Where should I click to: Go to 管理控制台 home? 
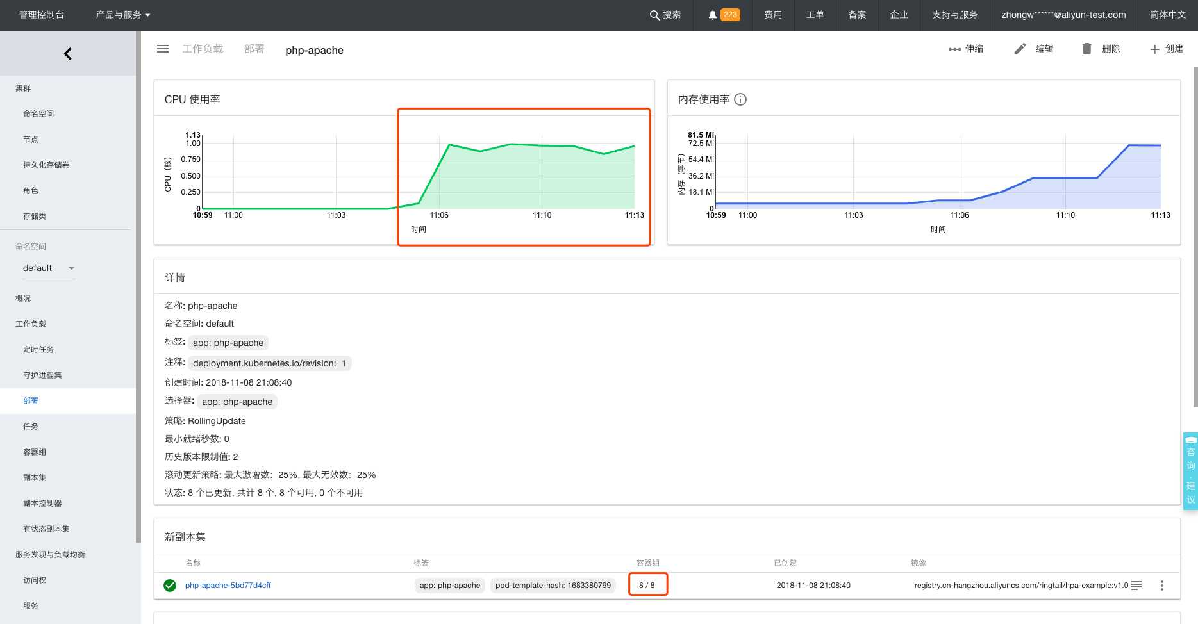tap(42, 15)
